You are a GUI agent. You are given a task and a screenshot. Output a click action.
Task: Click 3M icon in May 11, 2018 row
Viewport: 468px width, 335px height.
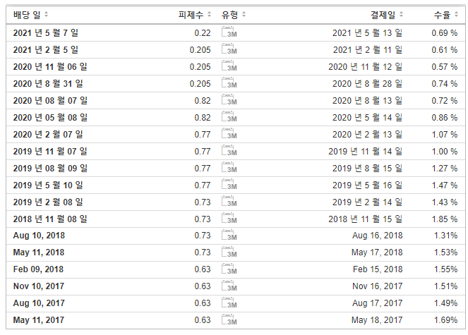tap(229, 252)
